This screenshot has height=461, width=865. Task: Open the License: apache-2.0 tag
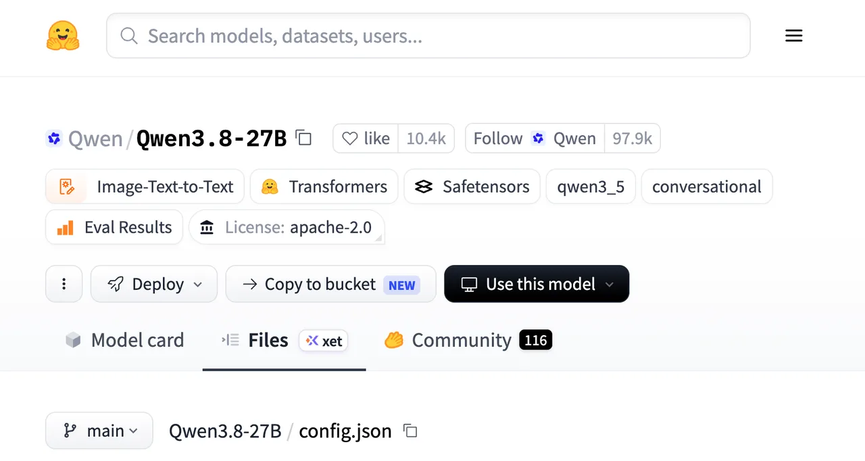click(x=287, y=227)
